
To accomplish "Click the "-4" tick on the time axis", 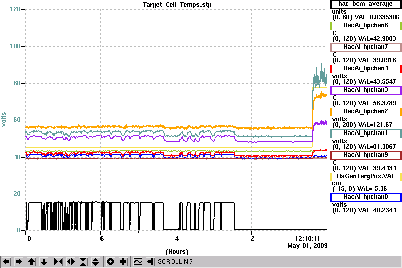I will 176,239.
